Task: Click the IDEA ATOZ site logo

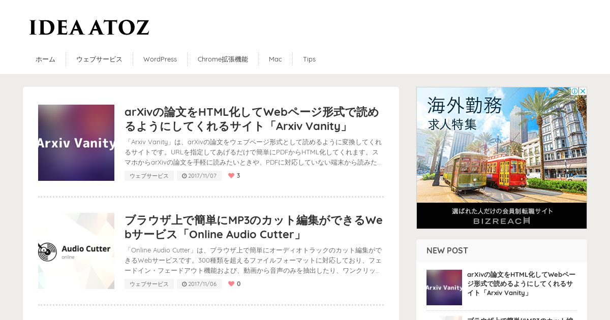Action: tap(89, 27)
